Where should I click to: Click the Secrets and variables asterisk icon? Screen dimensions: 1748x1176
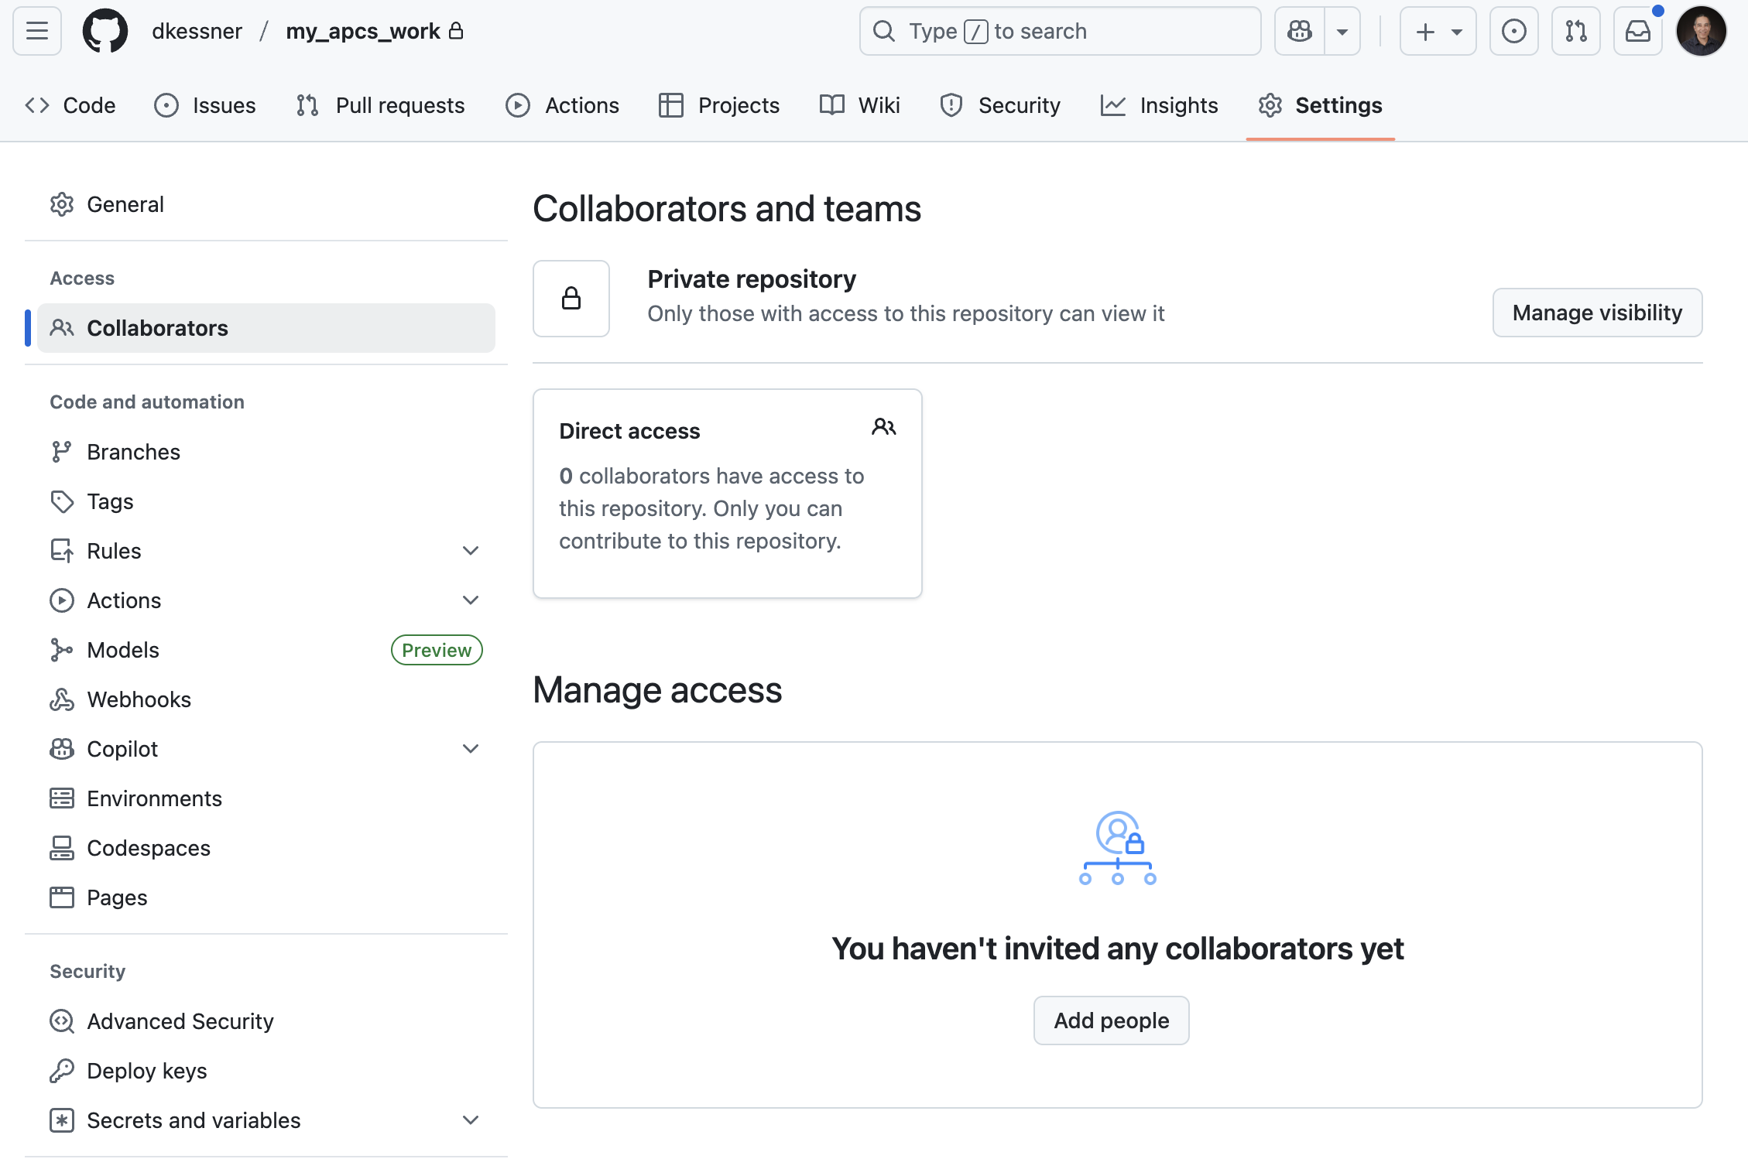[x=62, y=1120]
